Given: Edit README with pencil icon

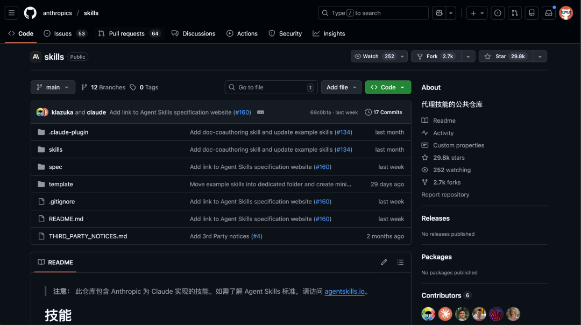Looking at the screenshot, I should pyautogui.click(x=384, y=263).
